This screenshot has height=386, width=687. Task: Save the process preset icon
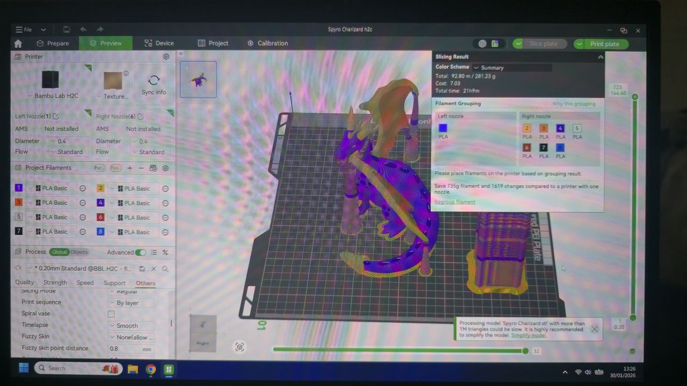[142, 269]
